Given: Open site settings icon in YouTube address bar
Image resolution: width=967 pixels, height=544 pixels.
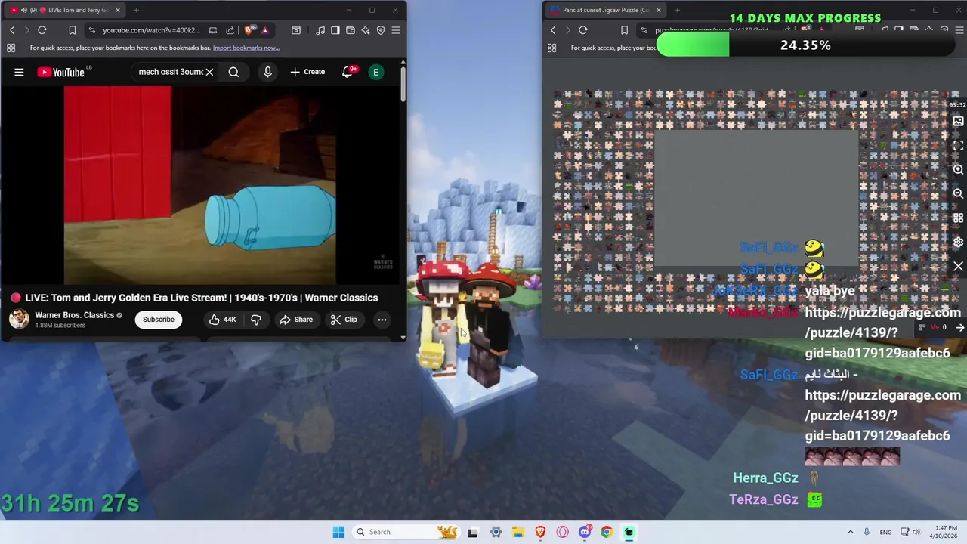Looking at the screenshot, I should point(91,30).
